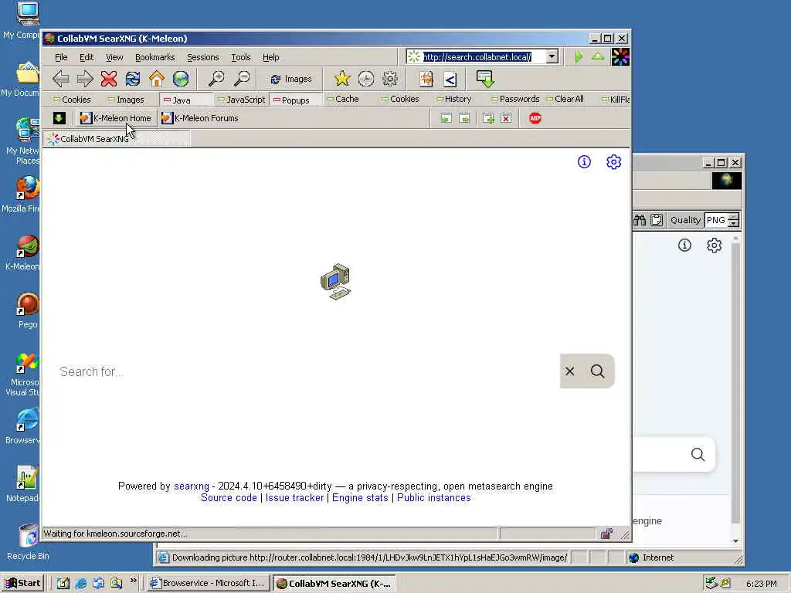
Task: Open the Tools menu
Action: (x=241, y=57)
